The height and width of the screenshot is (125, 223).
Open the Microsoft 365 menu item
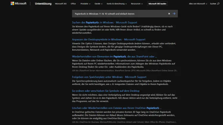pos(61,4)
